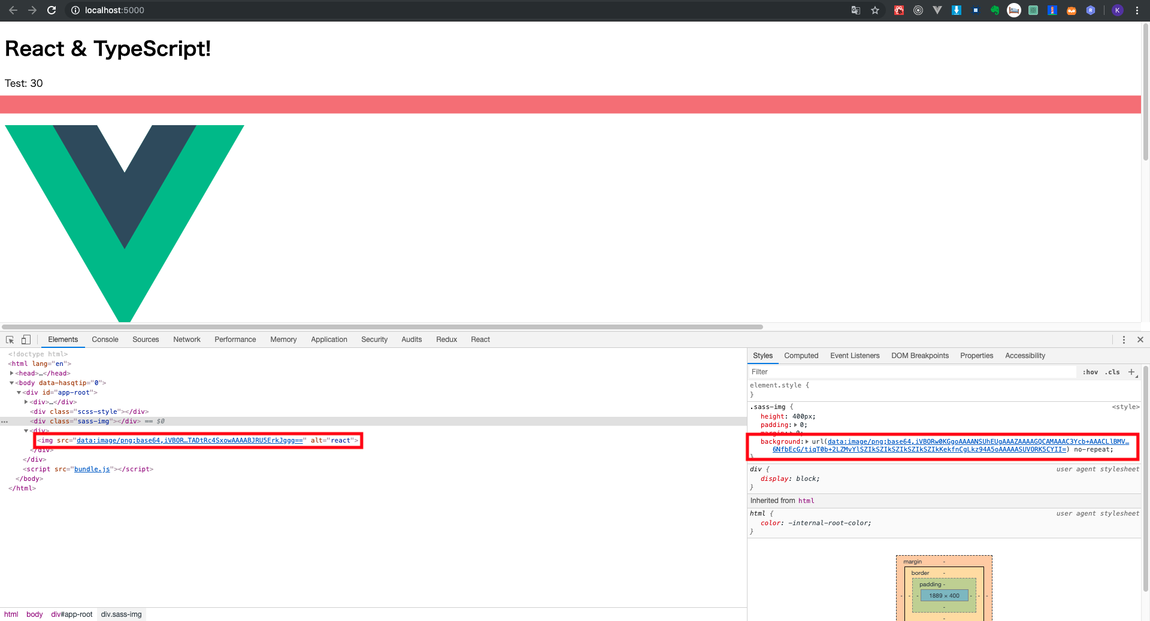This screenshot has height=621, width=1150.
Task: Bookmark this page with the star
Action: tap(875, 10)
